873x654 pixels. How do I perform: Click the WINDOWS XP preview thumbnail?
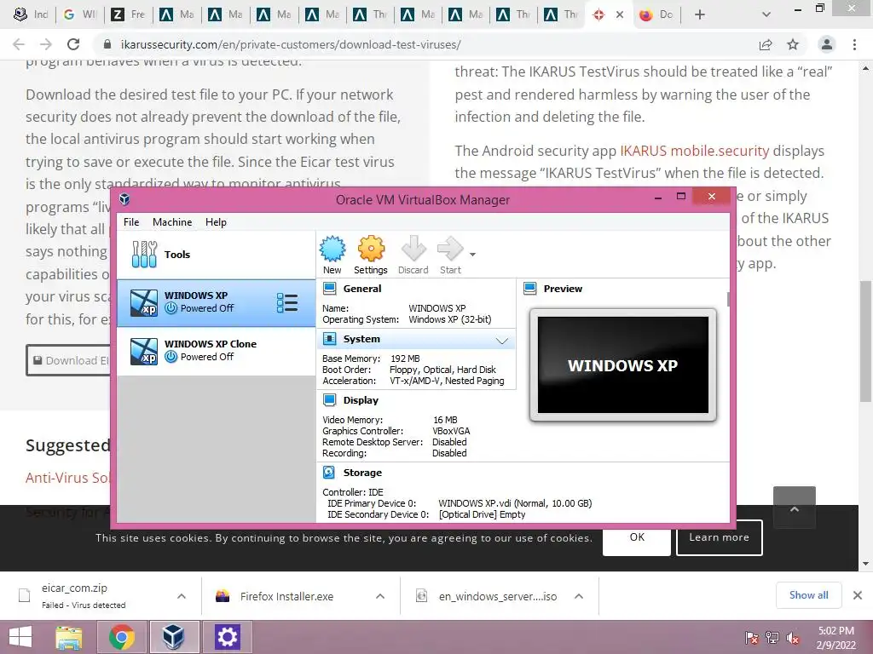(x=623, y=364)
